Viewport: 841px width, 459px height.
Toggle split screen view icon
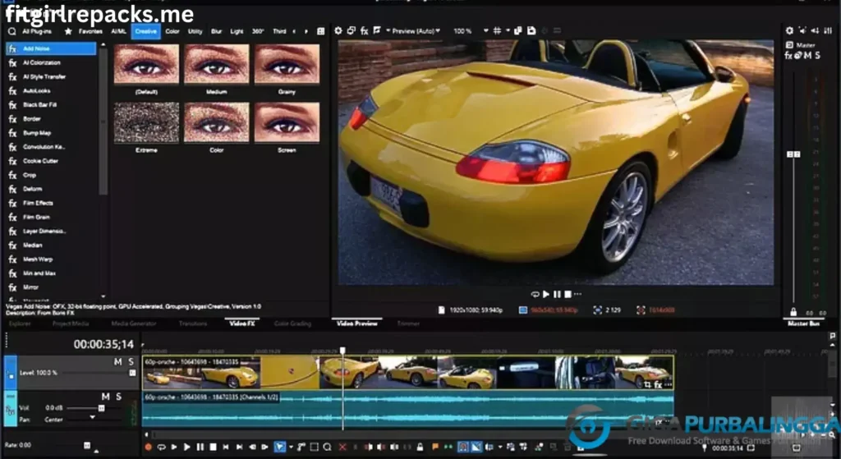[377, 31]
